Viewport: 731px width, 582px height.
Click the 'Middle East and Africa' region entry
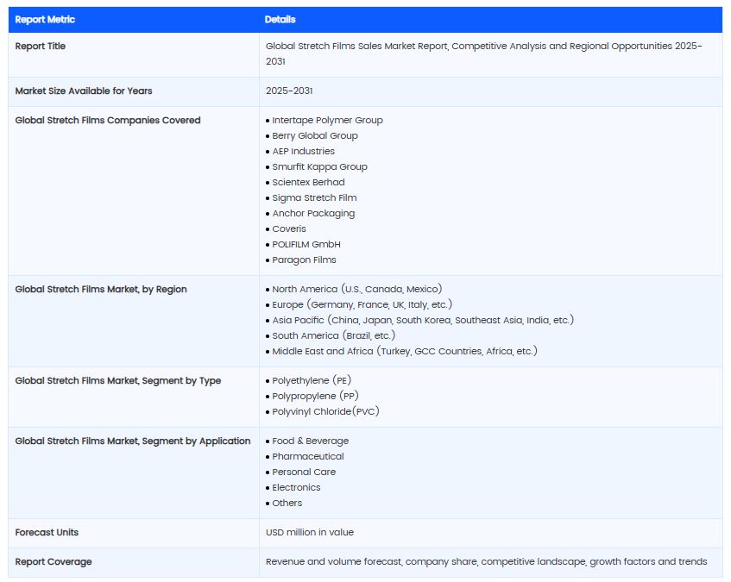pyautogui.click(x=405, y=351)
